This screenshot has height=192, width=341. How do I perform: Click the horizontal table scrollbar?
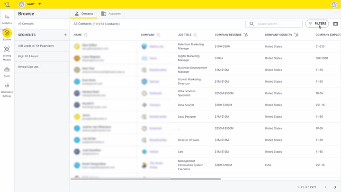click(145, 179)
